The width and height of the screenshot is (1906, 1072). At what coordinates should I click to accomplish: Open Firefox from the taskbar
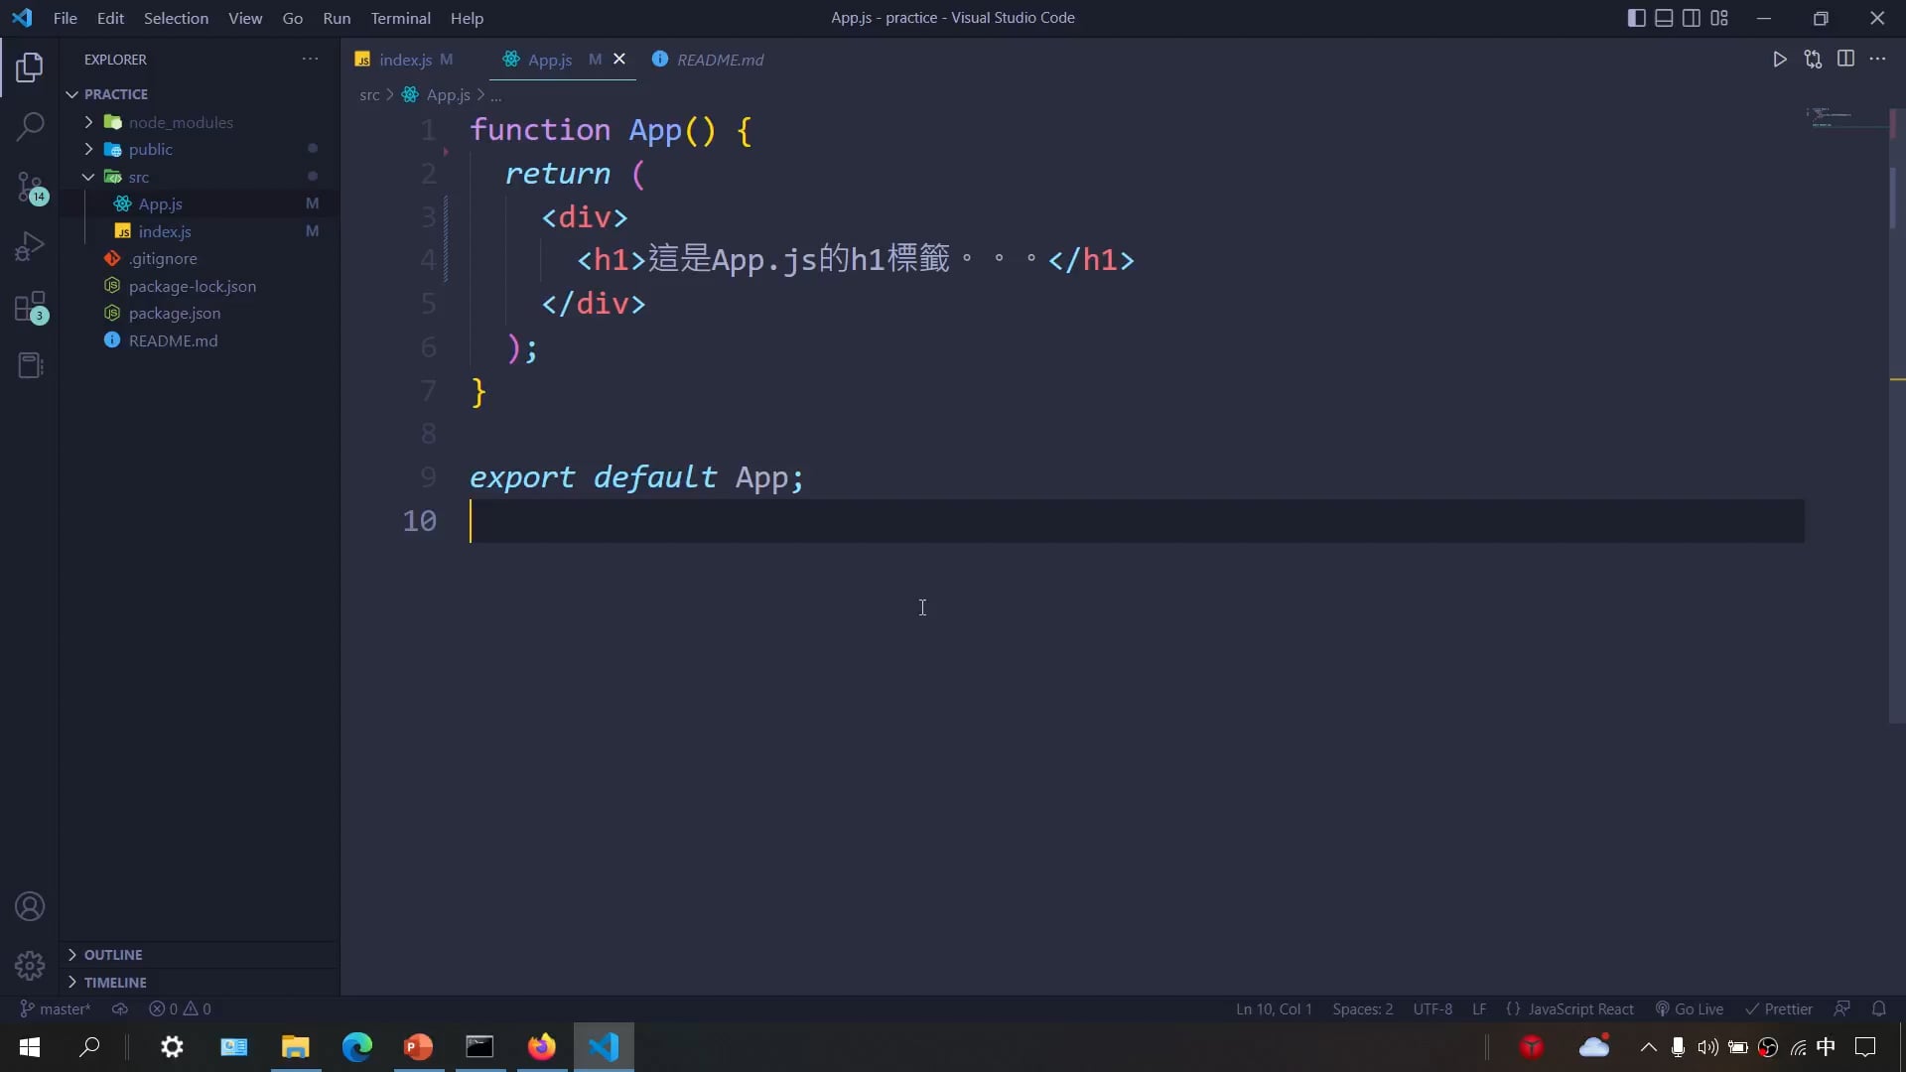click(x=541, y=1046)
